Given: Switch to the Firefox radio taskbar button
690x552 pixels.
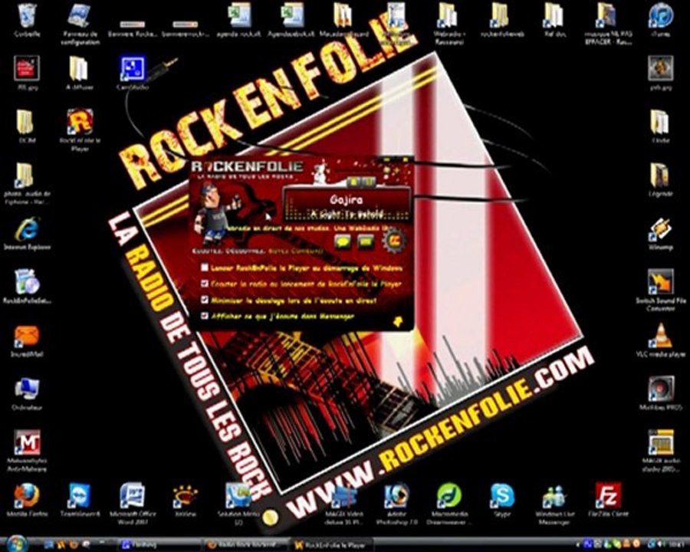Looking at the screenshot, I should pyautogui.click(x=245, y=545).
